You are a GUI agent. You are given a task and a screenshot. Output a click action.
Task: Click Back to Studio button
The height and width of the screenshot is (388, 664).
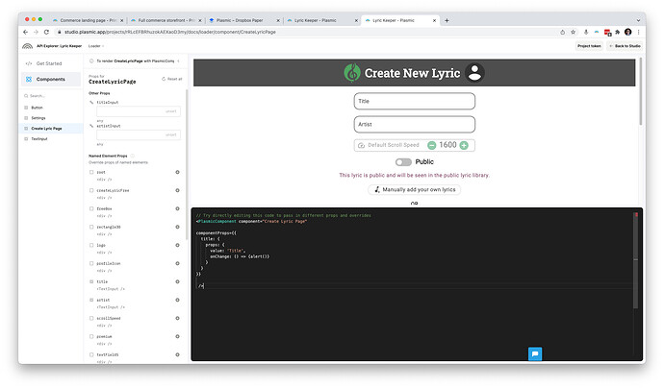click(x=625, y=46)
